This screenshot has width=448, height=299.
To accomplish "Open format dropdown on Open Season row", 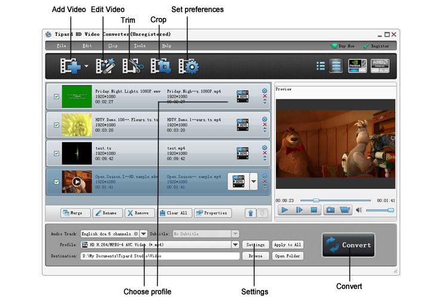I will (x=253, y=181).
